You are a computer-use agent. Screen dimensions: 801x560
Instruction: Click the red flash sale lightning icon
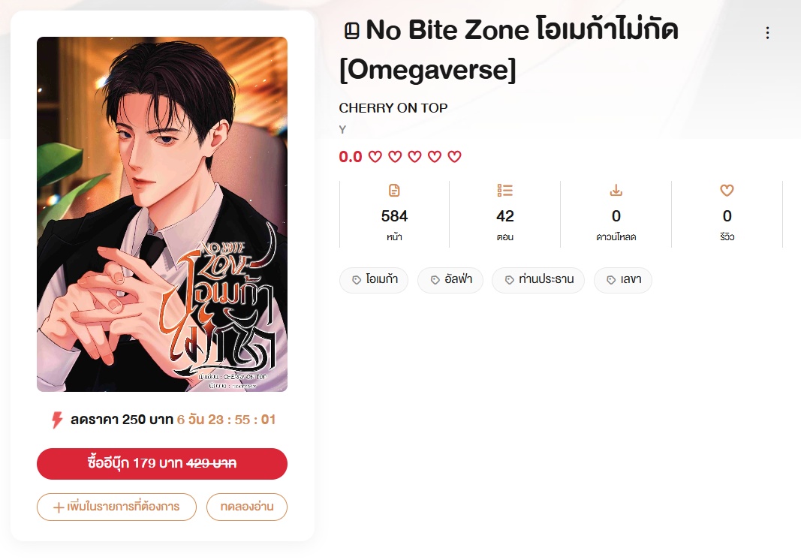coord(57,420)
